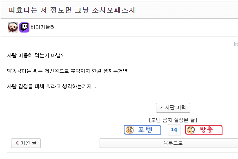Viewport: 238px width, 159px height.
Task: Click the line 사람 감정을 대체 뭐라고 생각하는거지
Action: click(51, 87)
